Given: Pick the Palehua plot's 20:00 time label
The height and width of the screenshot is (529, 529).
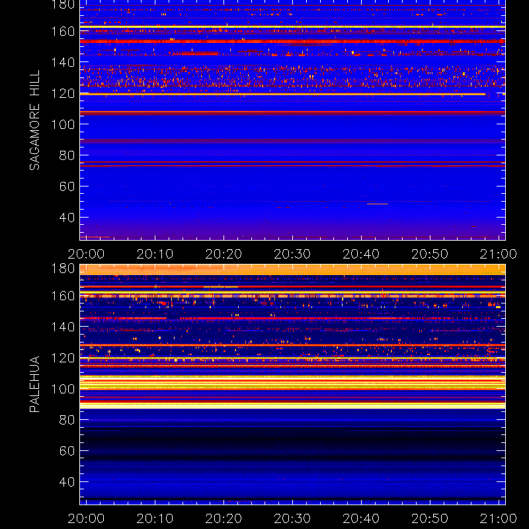Looking at the screenshot, I should [x=86, y=518].
